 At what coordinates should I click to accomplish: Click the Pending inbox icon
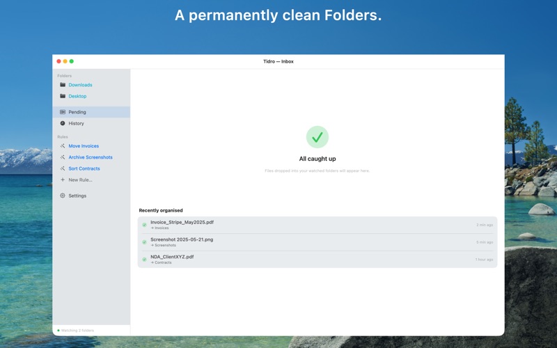click(63, 112)
